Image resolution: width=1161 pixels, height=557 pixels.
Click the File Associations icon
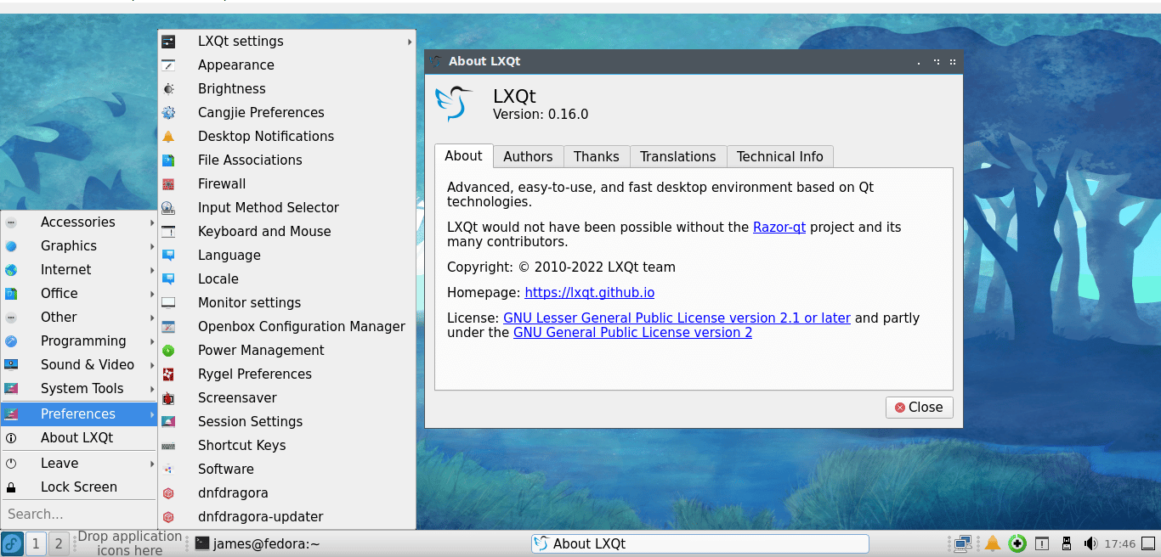(168, 160)
